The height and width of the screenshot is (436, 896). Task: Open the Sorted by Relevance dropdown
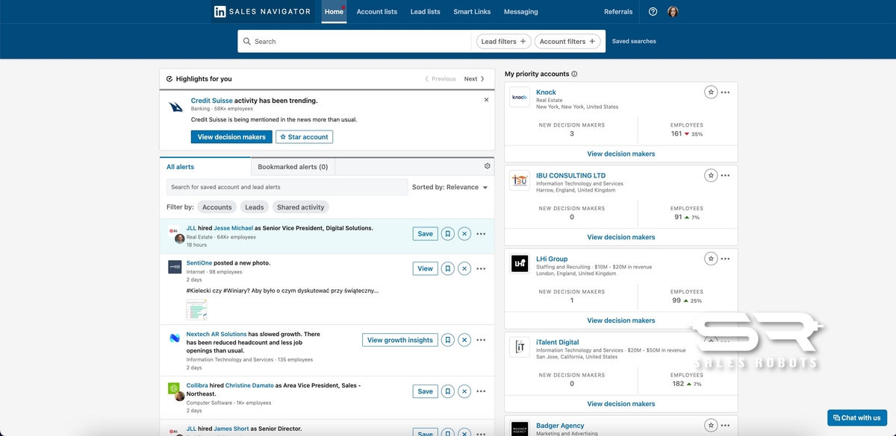tap(449, 187)
